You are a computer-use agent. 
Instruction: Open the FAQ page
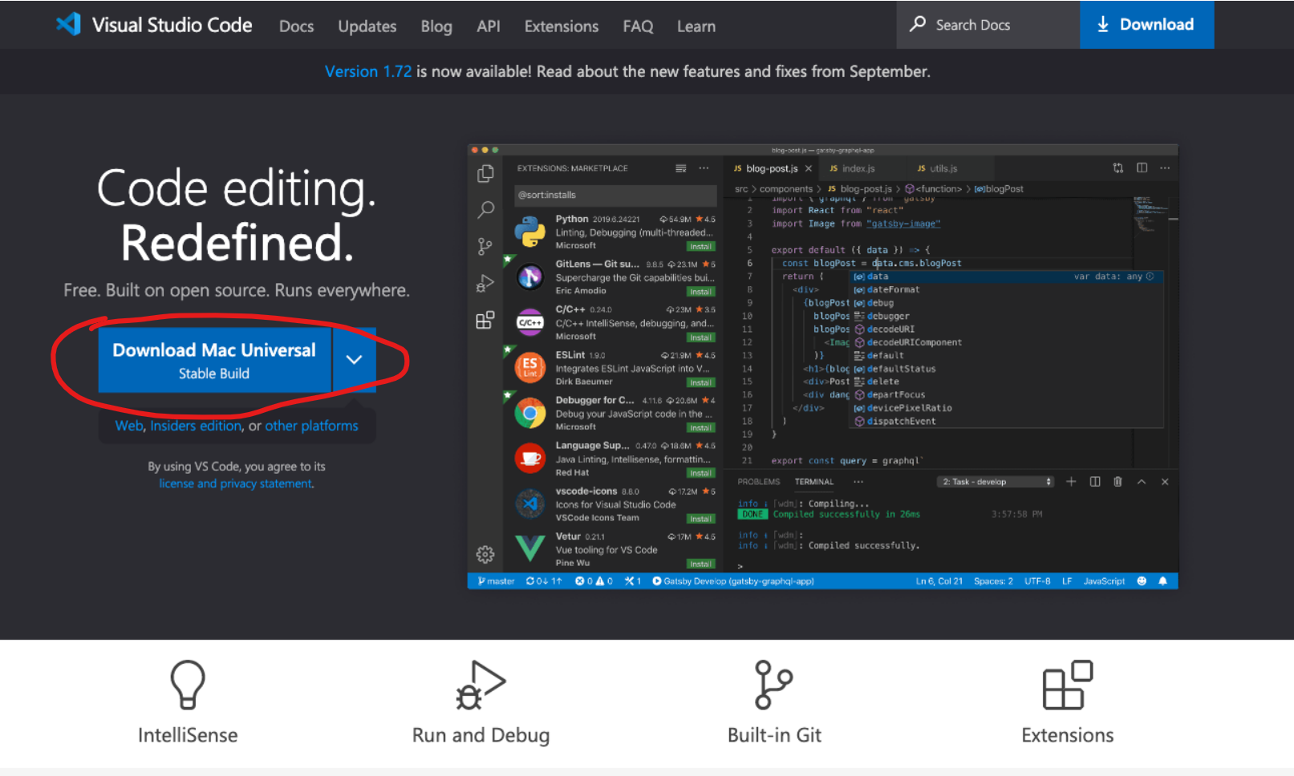click(638, 26)
